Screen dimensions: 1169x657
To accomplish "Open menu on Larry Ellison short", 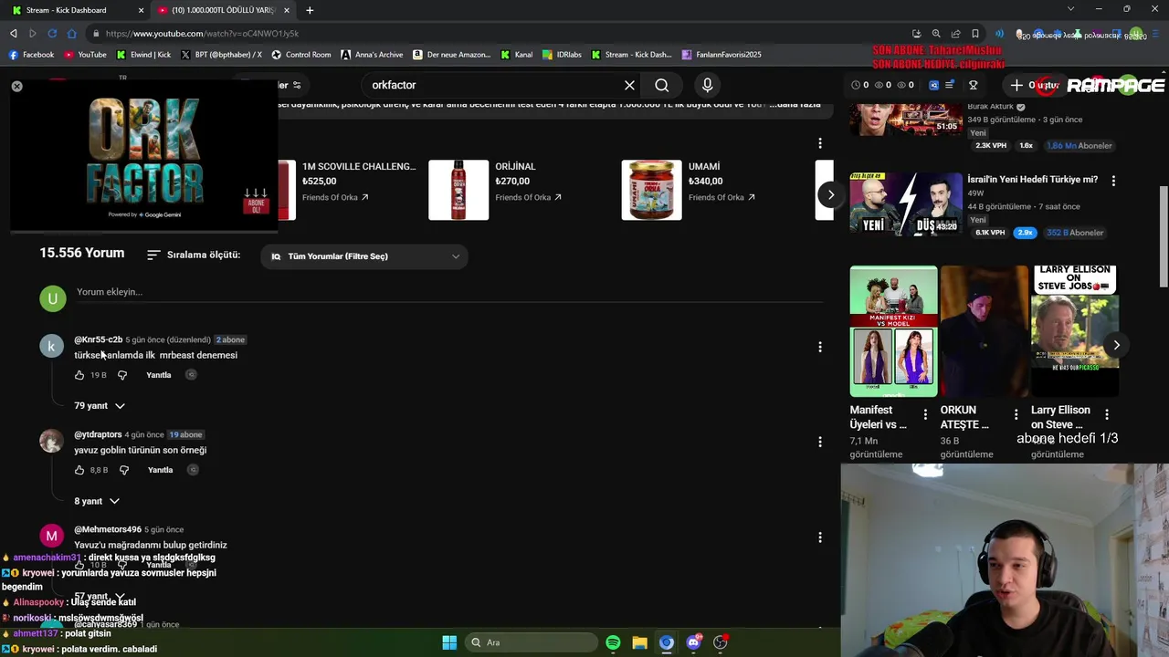I will (x=1107, y=414).
